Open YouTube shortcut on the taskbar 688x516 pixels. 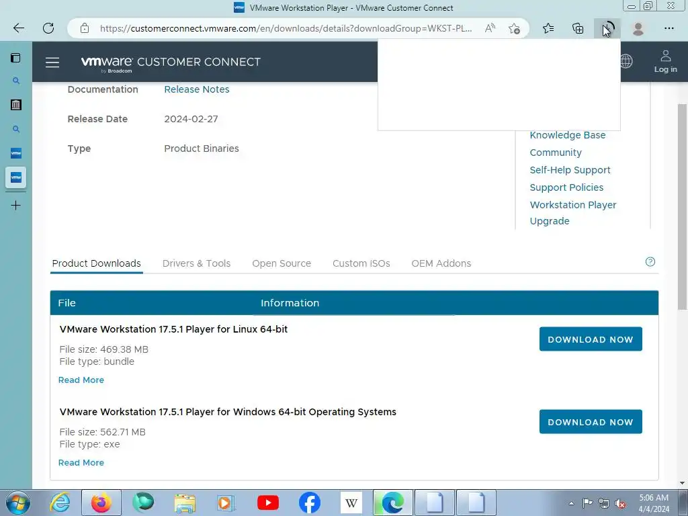[x=268, y=503]
